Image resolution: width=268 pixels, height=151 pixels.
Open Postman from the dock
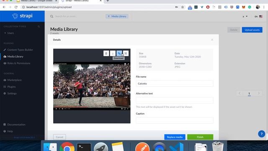[x=142, y=147]
